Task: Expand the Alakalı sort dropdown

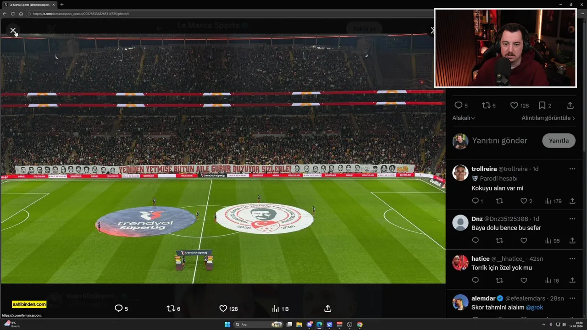Action: tap(464, 118)
